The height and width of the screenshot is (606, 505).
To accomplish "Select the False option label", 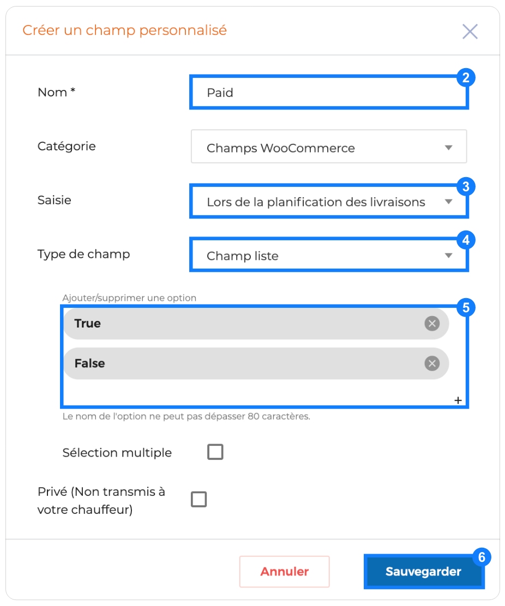I will point(89,363).
